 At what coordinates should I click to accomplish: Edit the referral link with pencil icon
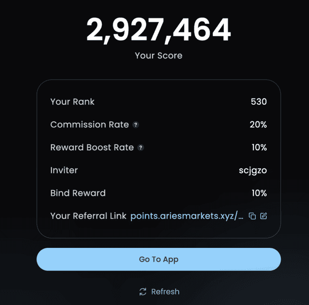coord(263,216)
